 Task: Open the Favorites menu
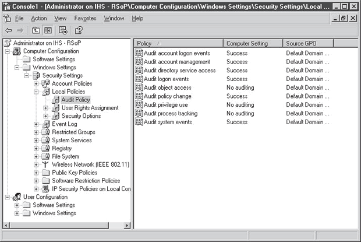pos(85,18)
